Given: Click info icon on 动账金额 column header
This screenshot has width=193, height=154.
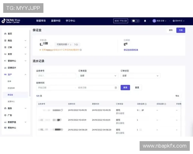Looking at the screenshot, I should (146, 104).
